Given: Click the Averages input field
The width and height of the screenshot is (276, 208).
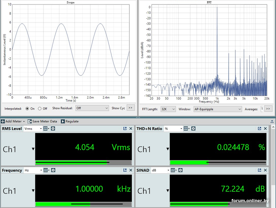Looking at the screenshot, I should click(x=262, y=109).
